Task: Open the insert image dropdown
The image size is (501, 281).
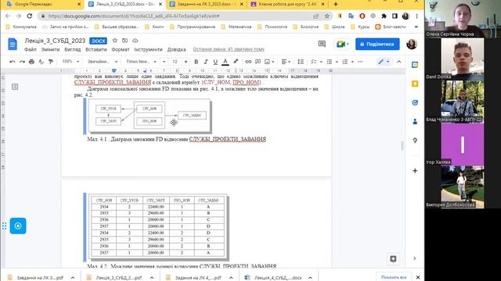Action: click(x=269, y=62)
